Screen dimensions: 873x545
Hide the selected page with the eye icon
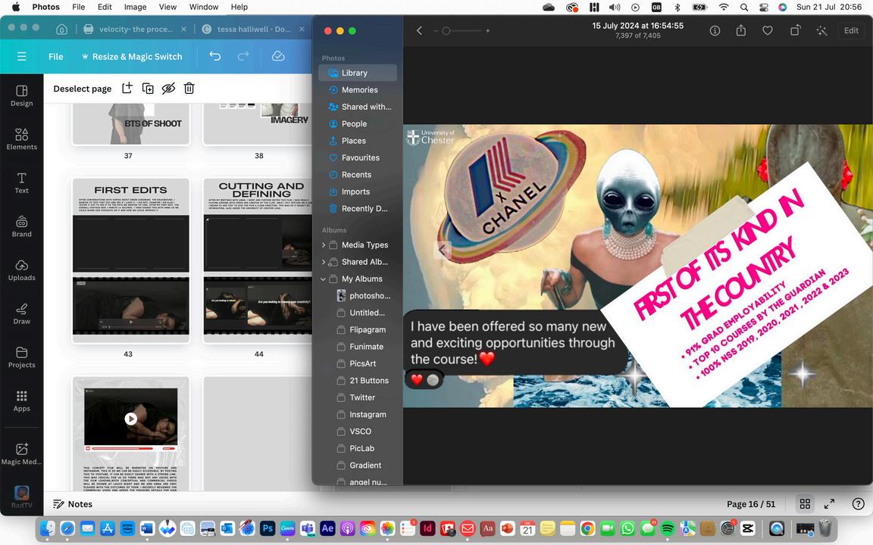pos(168,88)
